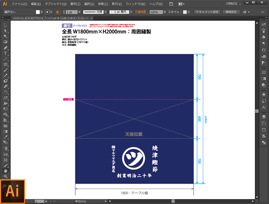Open the オブジェクト menu

point(55,4)
